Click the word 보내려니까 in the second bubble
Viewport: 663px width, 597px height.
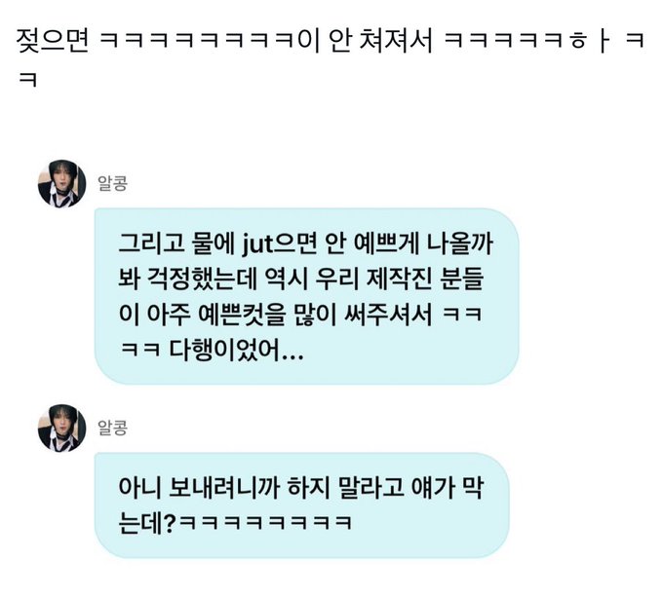tap(224, 488)
